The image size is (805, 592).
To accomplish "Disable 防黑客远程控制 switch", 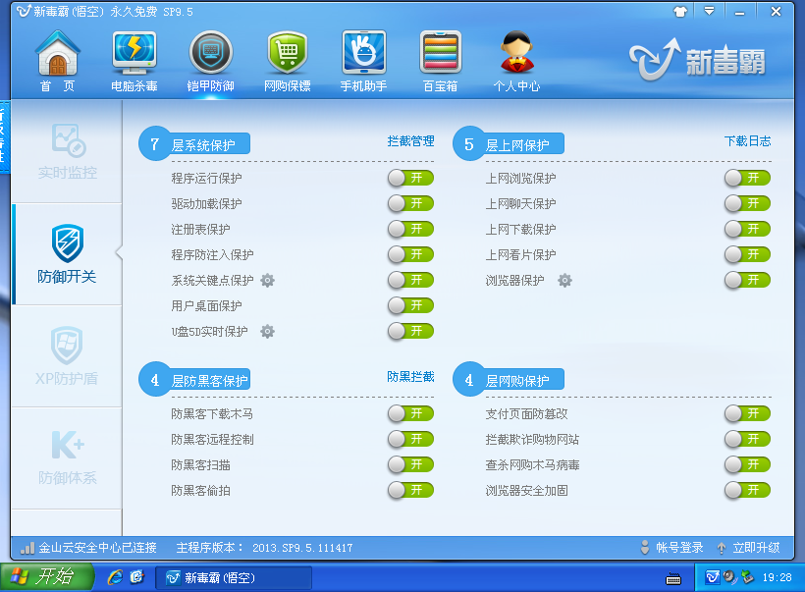I will pyautogui.click(x=410, y=440).
